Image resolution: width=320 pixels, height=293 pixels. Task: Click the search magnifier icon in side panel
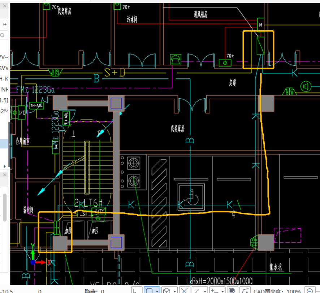[x=3, y=35]
